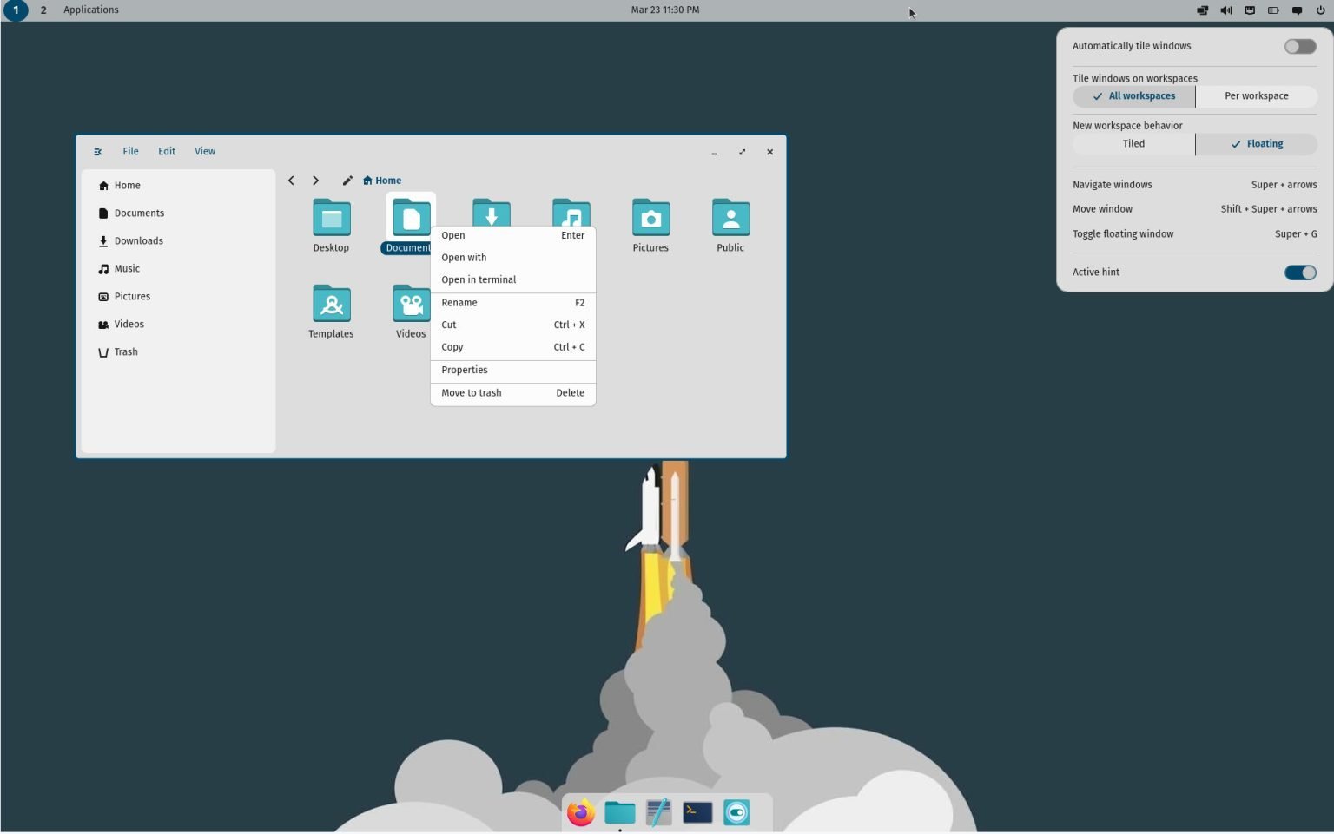
Task: Collapse the Files sidebar with the panel icon
Action: tap(97, 151)
